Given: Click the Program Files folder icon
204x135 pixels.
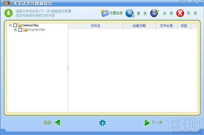Looking at the screenshot, I should coord(25,30).
